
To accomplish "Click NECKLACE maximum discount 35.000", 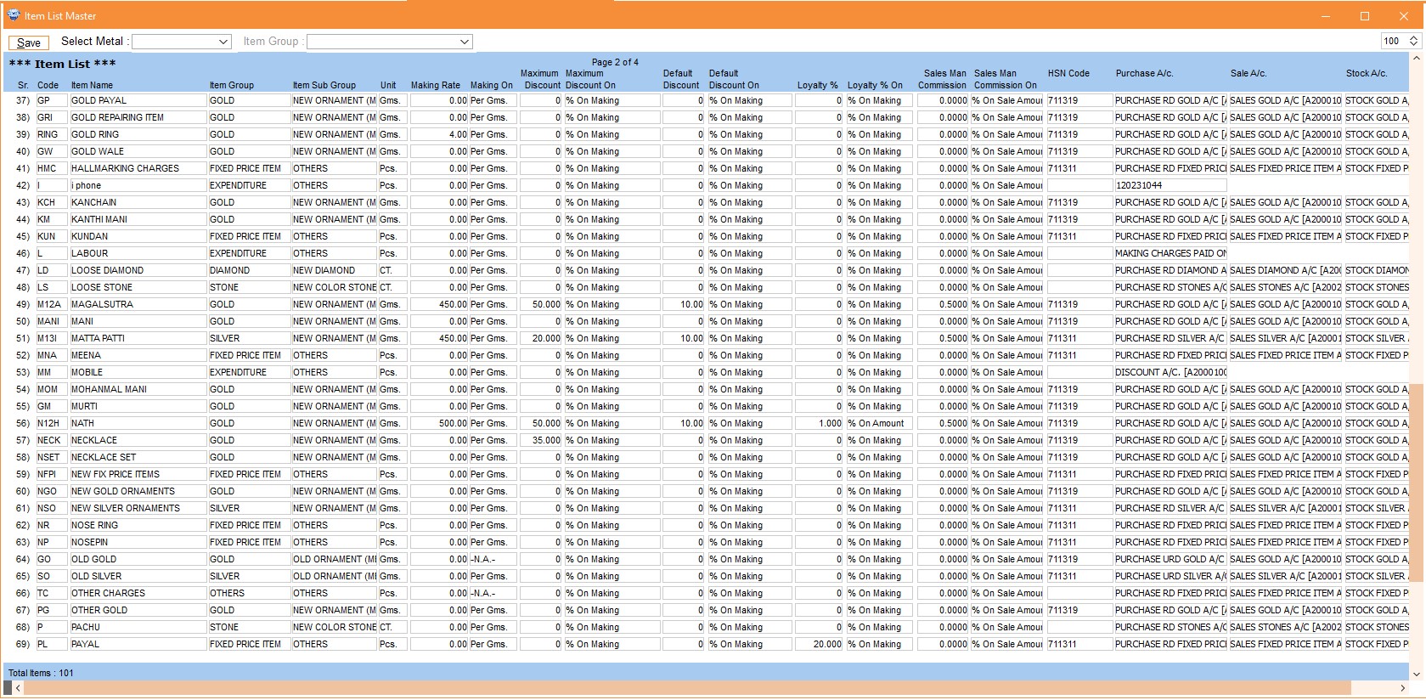I will coord(540,440).
